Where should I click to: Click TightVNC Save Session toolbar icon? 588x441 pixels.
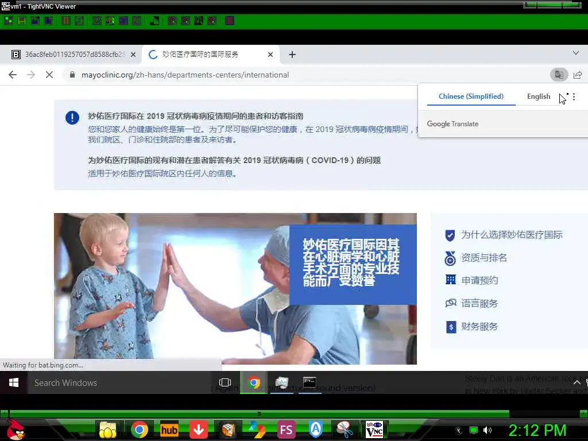tap(21, 21)
